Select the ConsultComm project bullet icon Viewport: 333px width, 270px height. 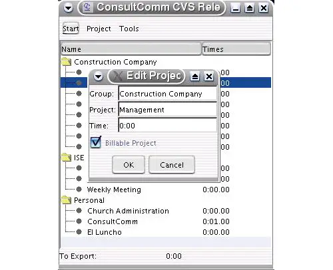[x=79, y=221]
